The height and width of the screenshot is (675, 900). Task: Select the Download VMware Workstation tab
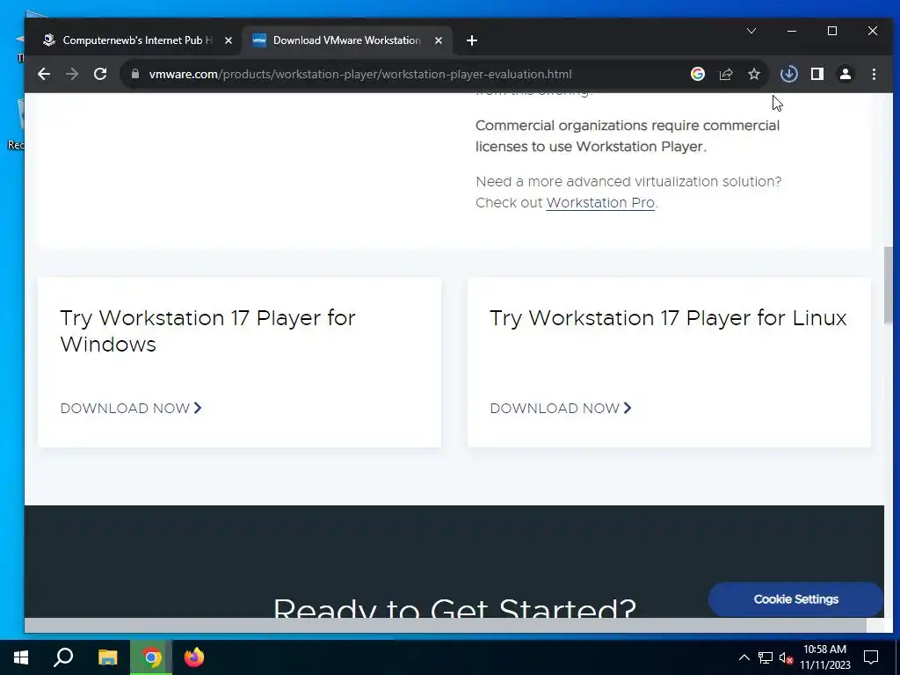(347, 40)
